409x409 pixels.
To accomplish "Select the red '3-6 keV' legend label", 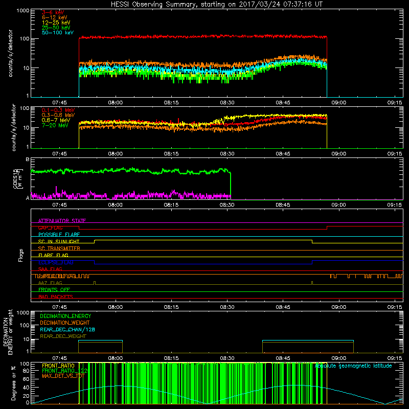I will tap(53, 12).
